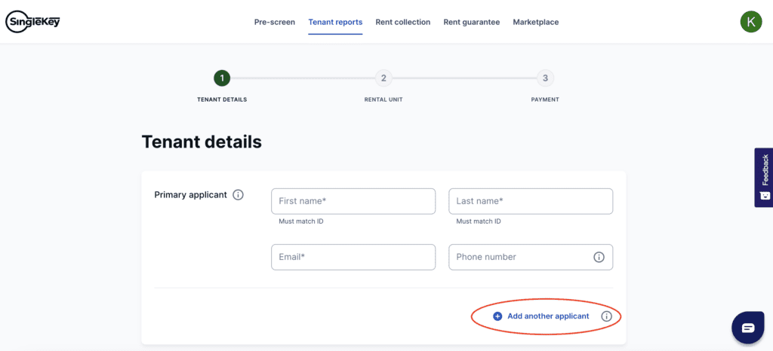Click the SingleKey logo
Image resolution: width=773 pixels, height=351 pixels.
[x=32, y=23]
